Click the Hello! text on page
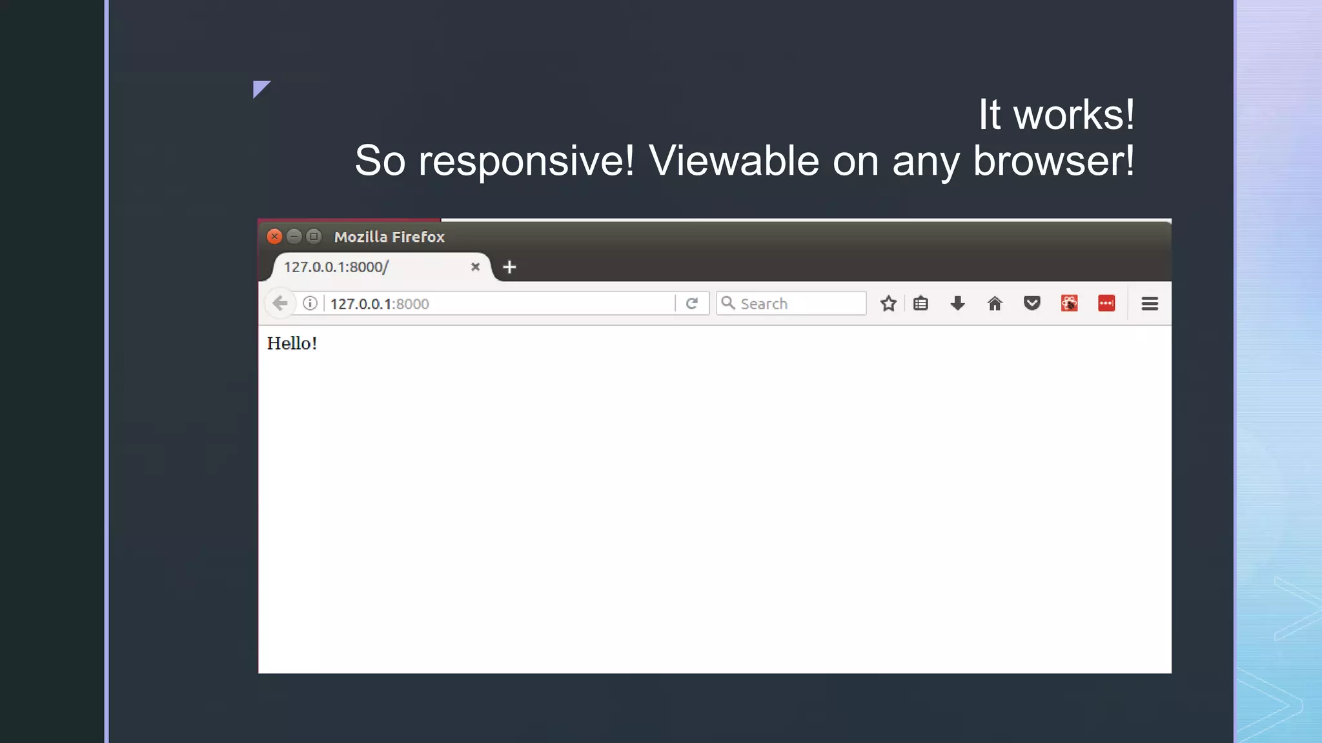Viewport: 1322px width, 743px height. tap(292, 344)
